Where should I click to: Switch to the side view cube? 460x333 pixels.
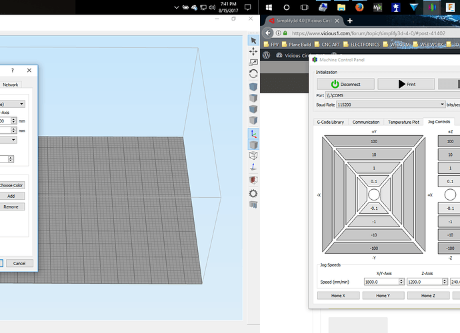[x=253, y=120]
